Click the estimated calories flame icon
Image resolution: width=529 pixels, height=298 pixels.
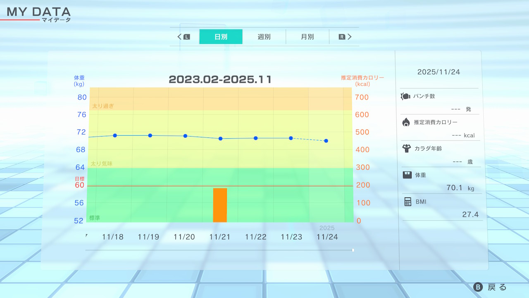pyautogui.click(x=406, y=122)
